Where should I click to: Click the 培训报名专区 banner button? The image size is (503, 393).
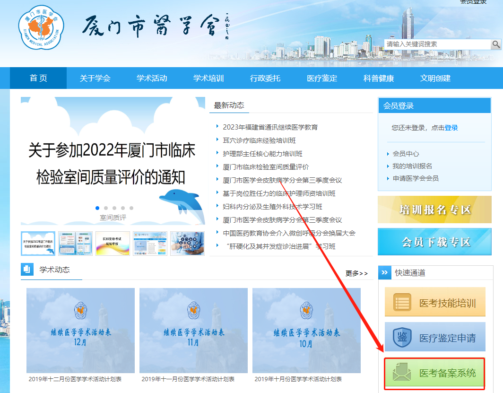[x=434, y=210]
